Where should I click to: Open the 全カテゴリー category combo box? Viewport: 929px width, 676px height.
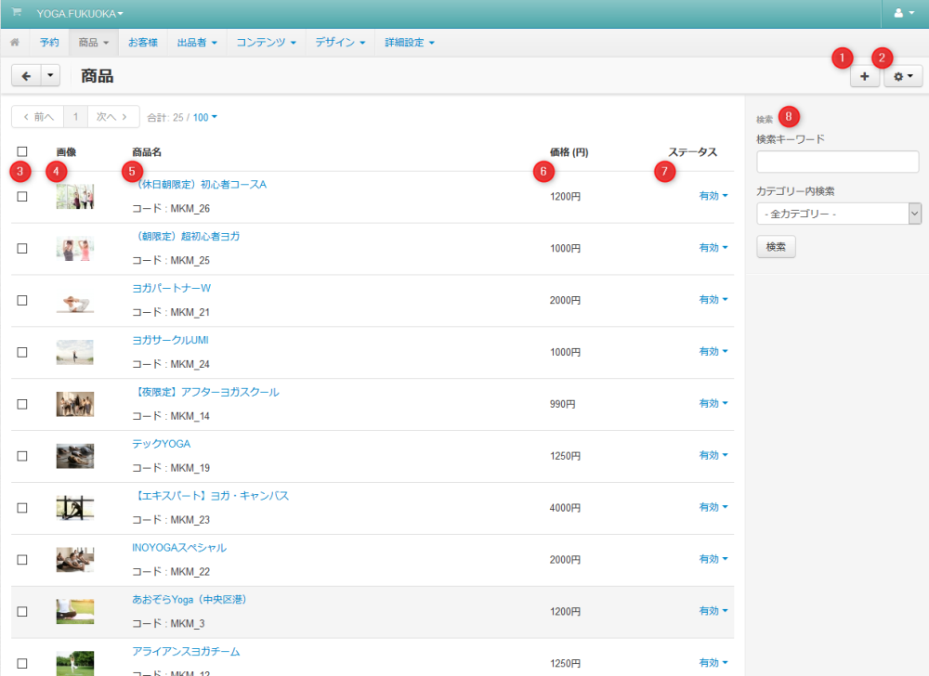click(x=838, y=214)
